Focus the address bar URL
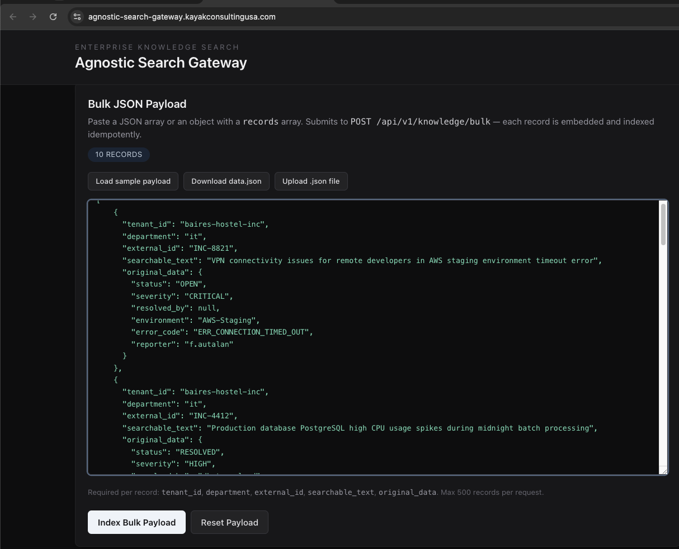679x549 pixels. 182,17
